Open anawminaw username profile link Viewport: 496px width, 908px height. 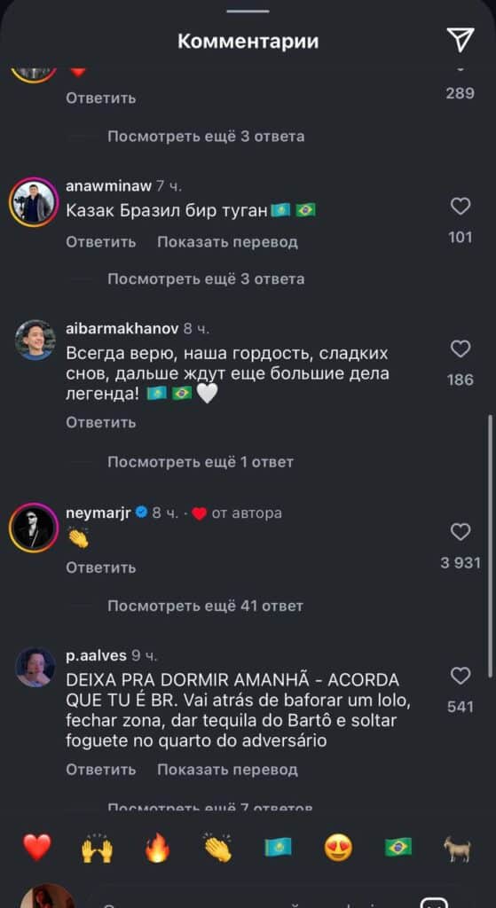[x=109, y=186]
